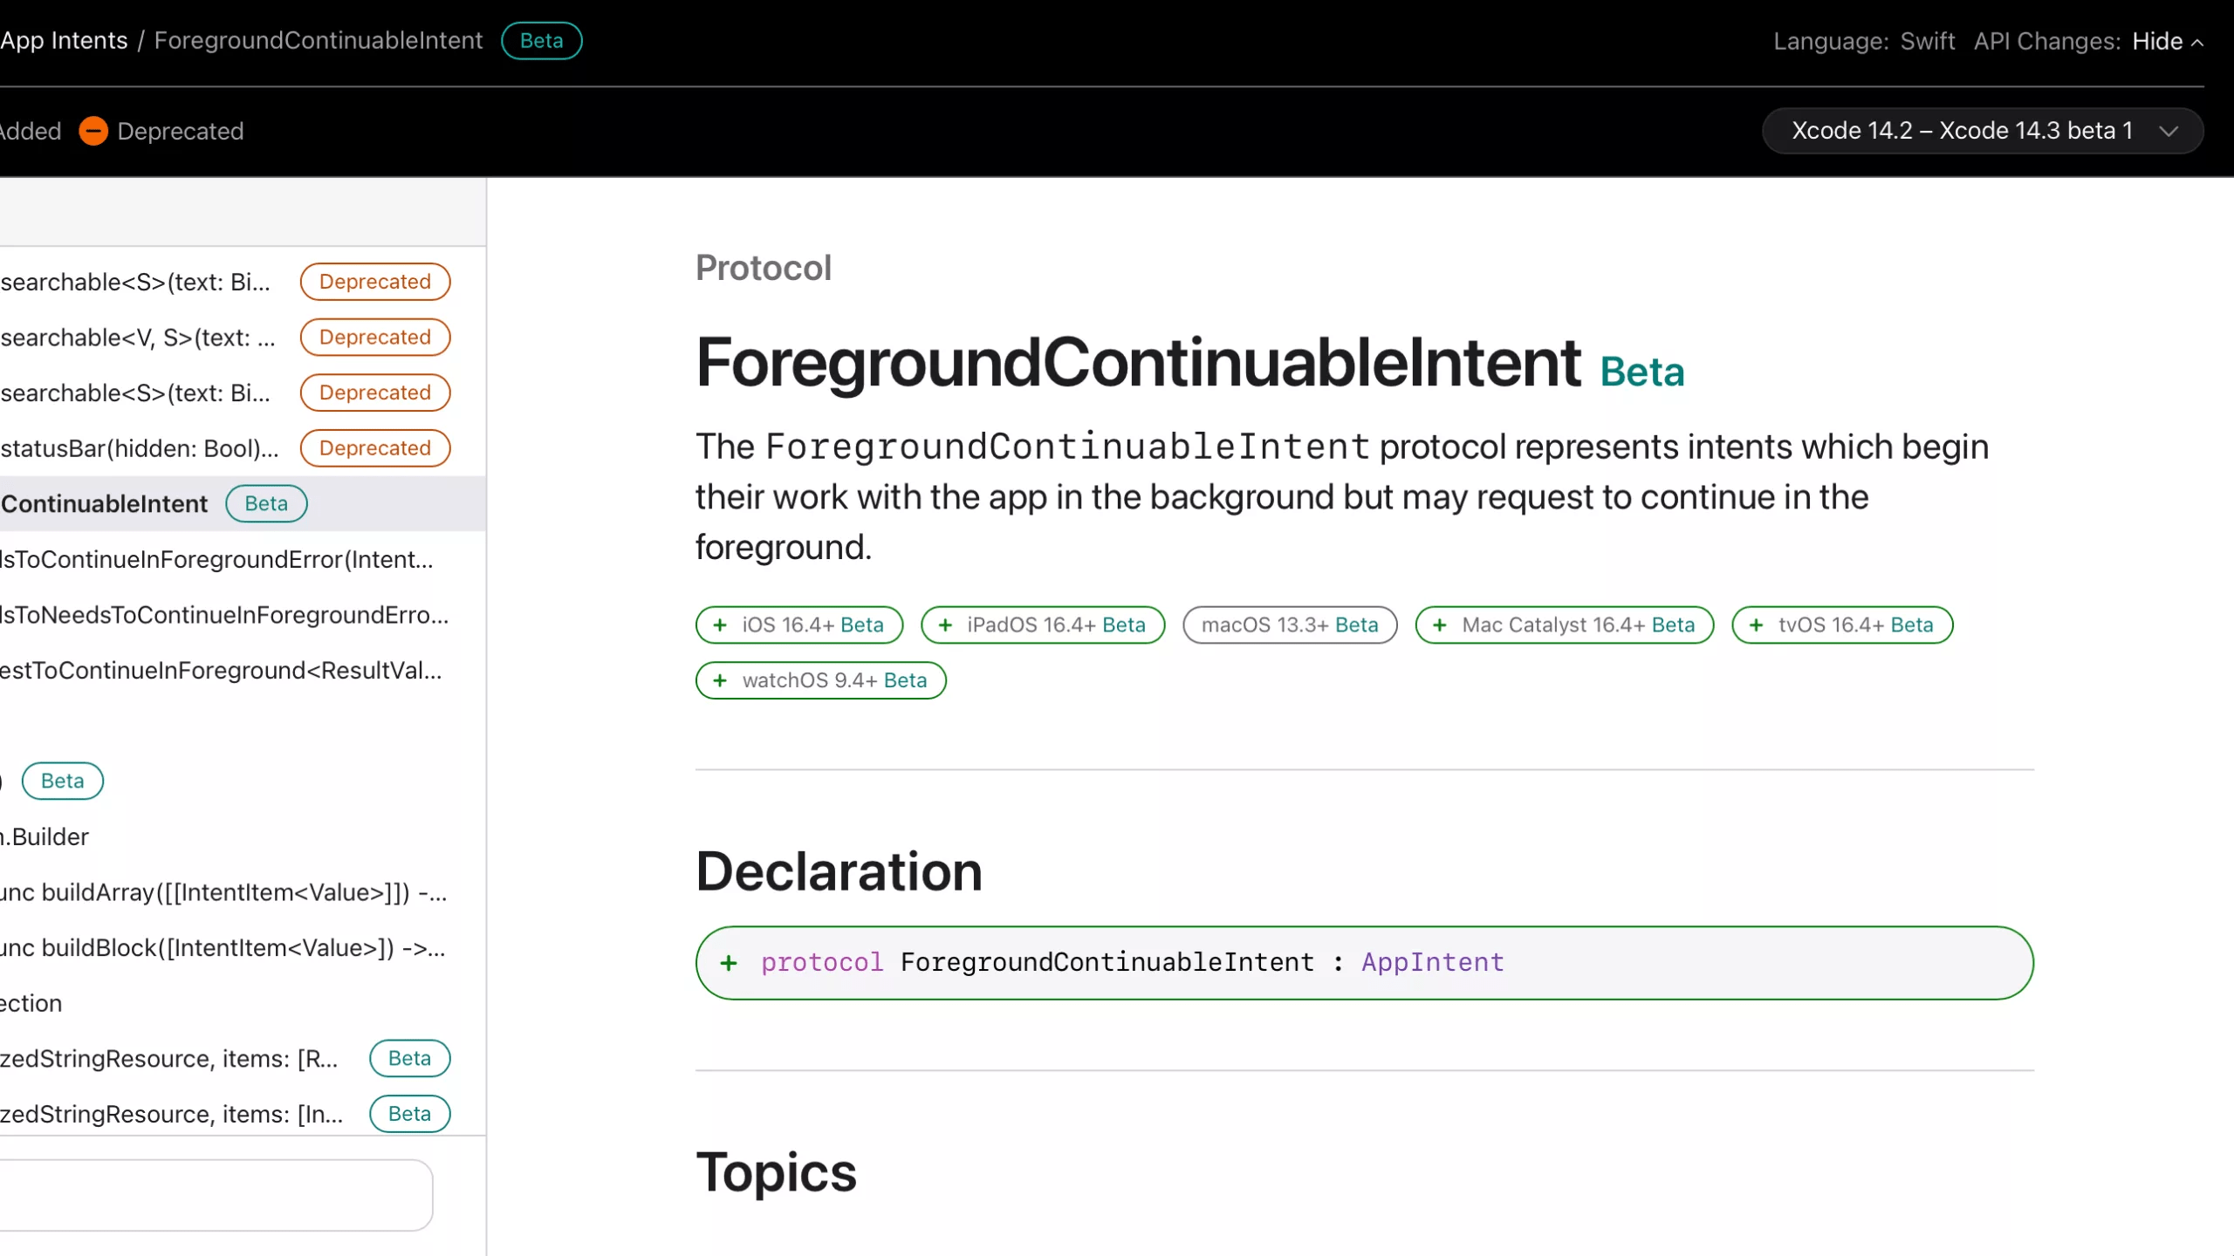
Task: Select the buildArray func sidebar entry
Action: pyautogui.click(x=223, y=892)
